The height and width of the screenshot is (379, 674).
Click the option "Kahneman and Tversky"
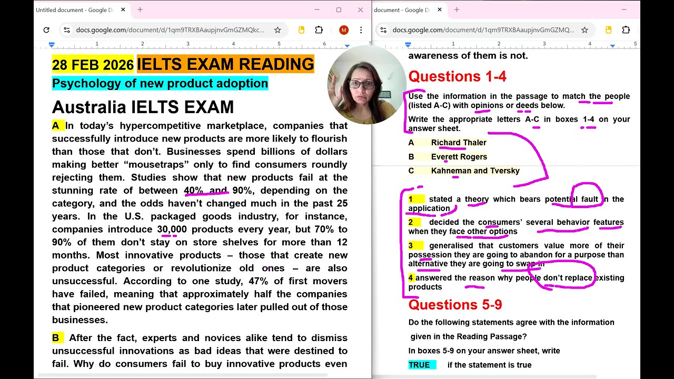[x=475, y=171]
